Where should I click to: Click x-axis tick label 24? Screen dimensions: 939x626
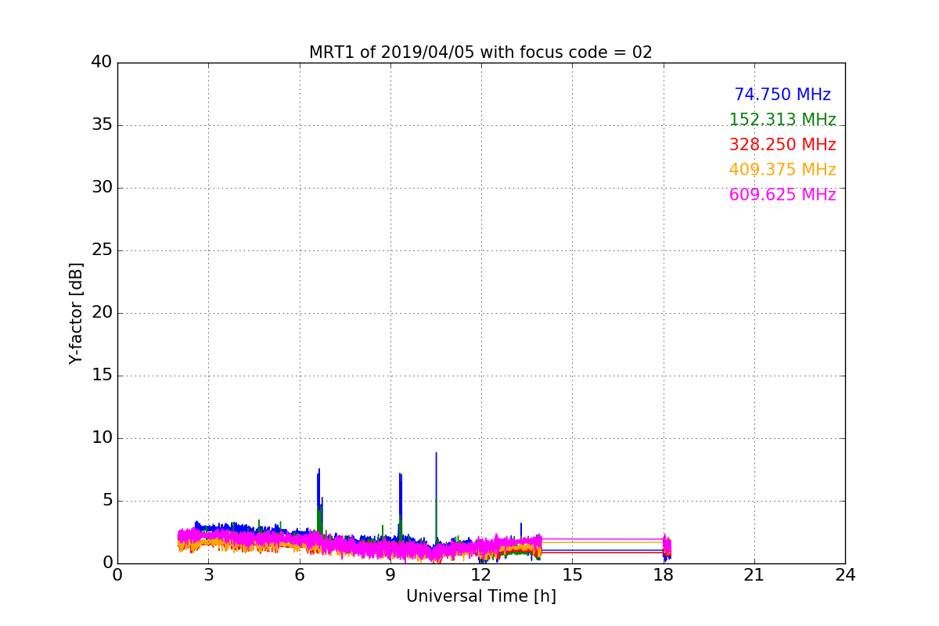(845, 575)
